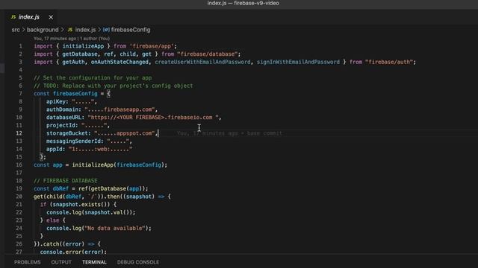478x268 pixels.
Task: Open the PROBLEMS panel tab
Action: pyautogui.click(x=27, y=262)
